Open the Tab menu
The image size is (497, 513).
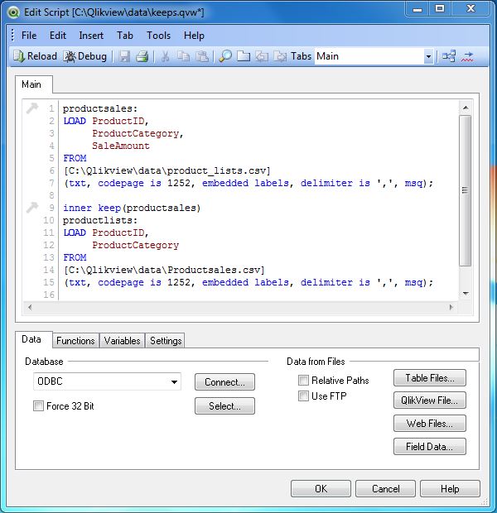[x=125, y=36]
